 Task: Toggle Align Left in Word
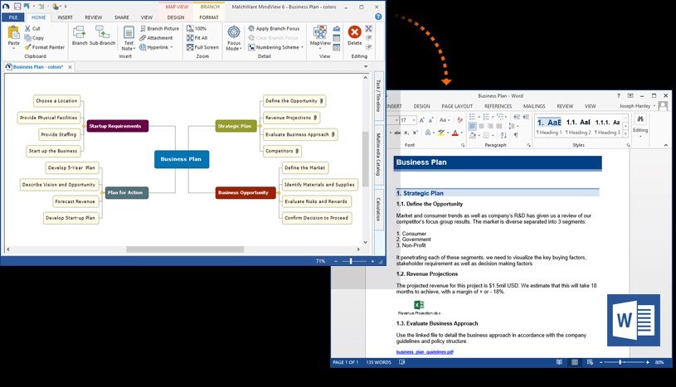pyautogui.click(x=472, y=126)
